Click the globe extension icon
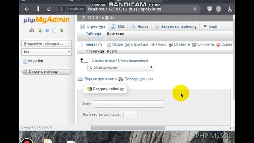Screen dimensions: 254x143 pyautogui.click(x=218, y=9)
